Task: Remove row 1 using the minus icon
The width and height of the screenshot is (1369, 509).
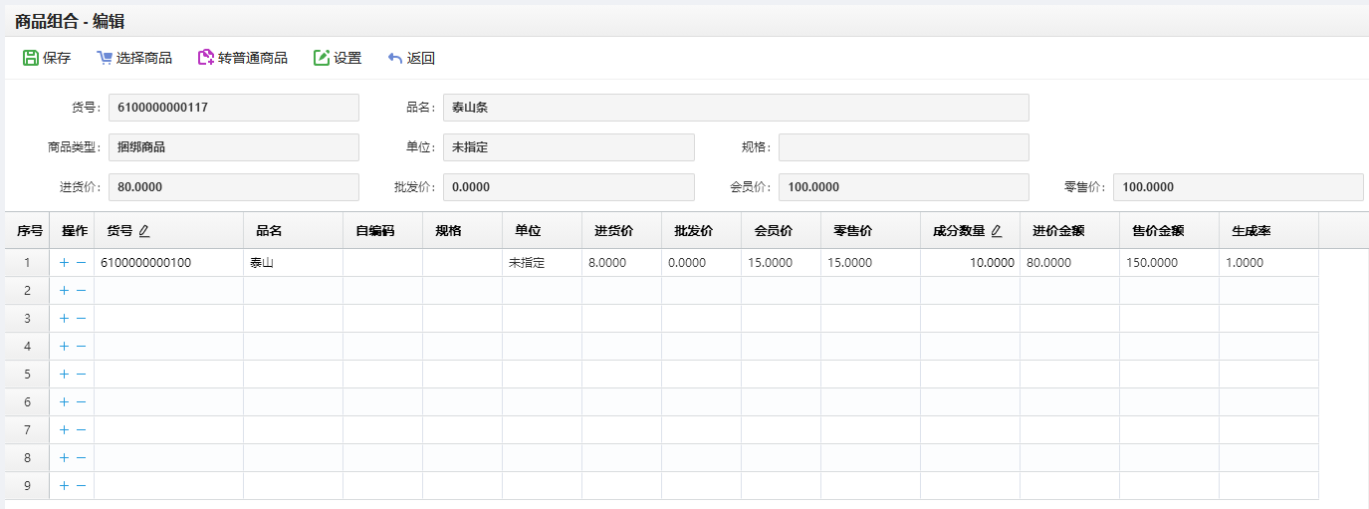Action: [x=81, y=263]
